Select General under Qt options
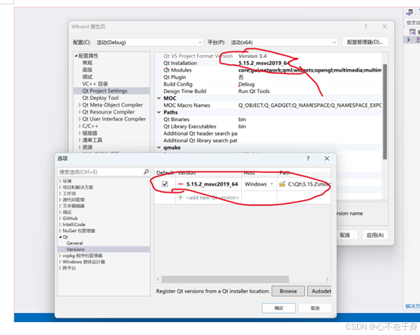Image resolution: width=420 pixels, height=335 pixels. pyautogui.click(x=75, y=243)
